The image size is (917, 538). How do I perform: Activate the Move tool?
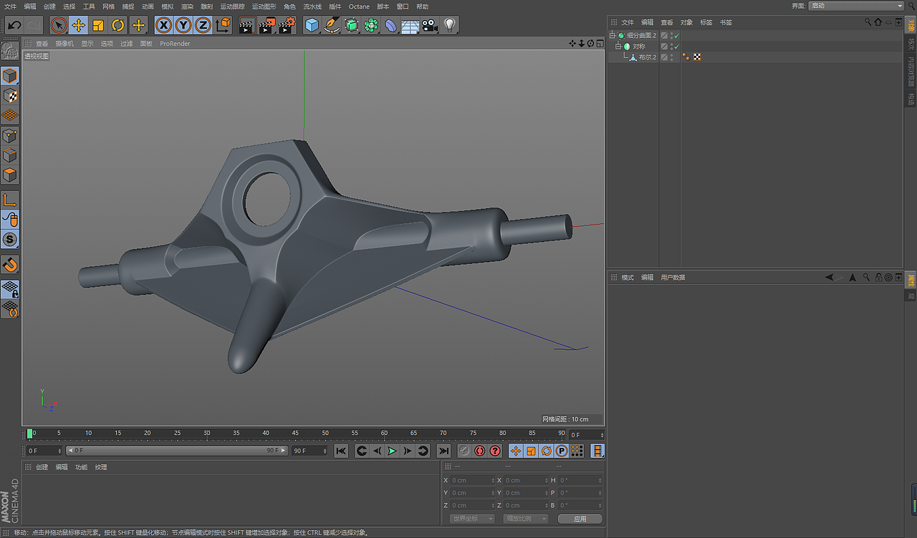(x=78, y=25)
